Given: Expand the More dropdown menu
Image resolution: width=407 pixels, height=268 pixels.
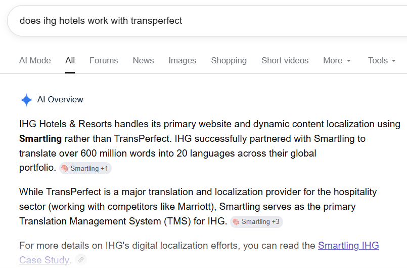Looking at the screenshot, I should 337,61.
